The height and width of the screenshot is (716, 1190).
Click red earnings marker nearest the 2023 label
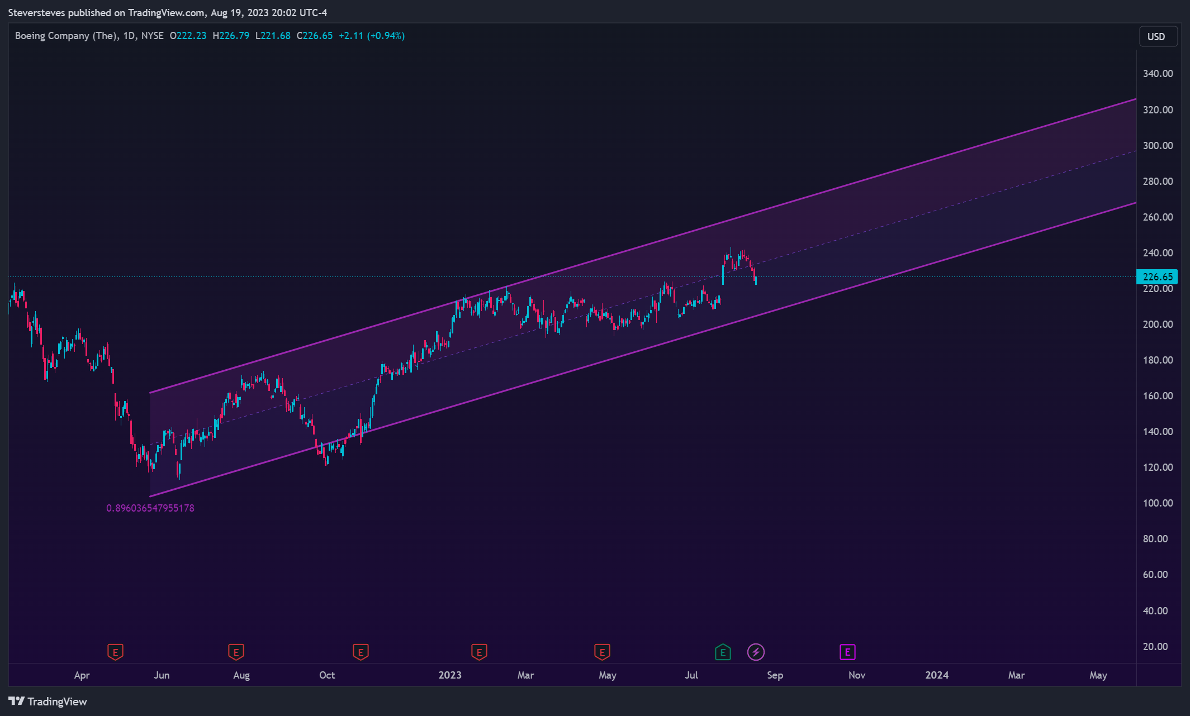coord(479,652)
